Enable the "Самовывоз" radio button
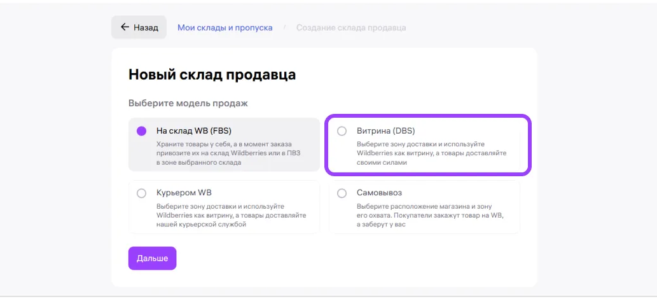 pos(342,193)
